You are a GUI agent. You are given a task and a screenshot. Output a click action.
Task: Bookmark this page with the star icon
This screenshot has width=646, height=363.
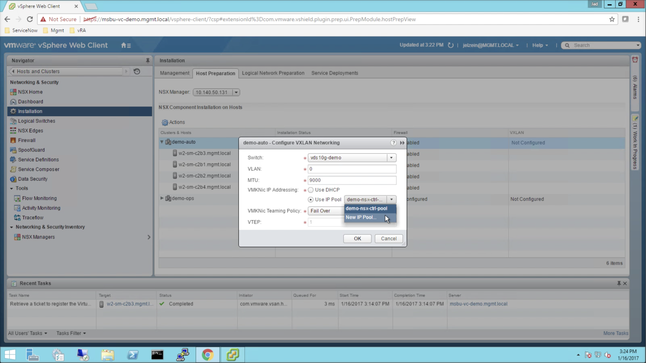click(x=612, y=19)
